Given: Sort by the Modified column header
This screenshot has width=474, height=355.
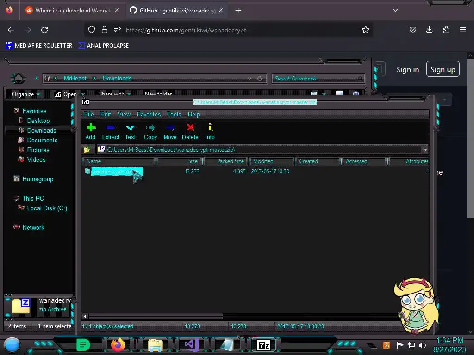Looking at the screenshot, I should pyautogui.click(x=271, y=161).
